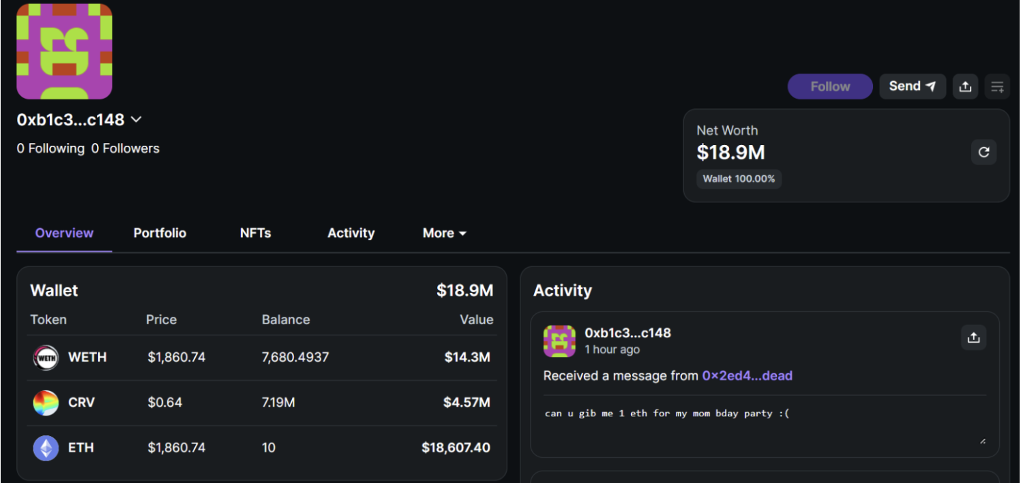Select the Overview tab
Screen dimensions: 1021x483
click(64, 233)
